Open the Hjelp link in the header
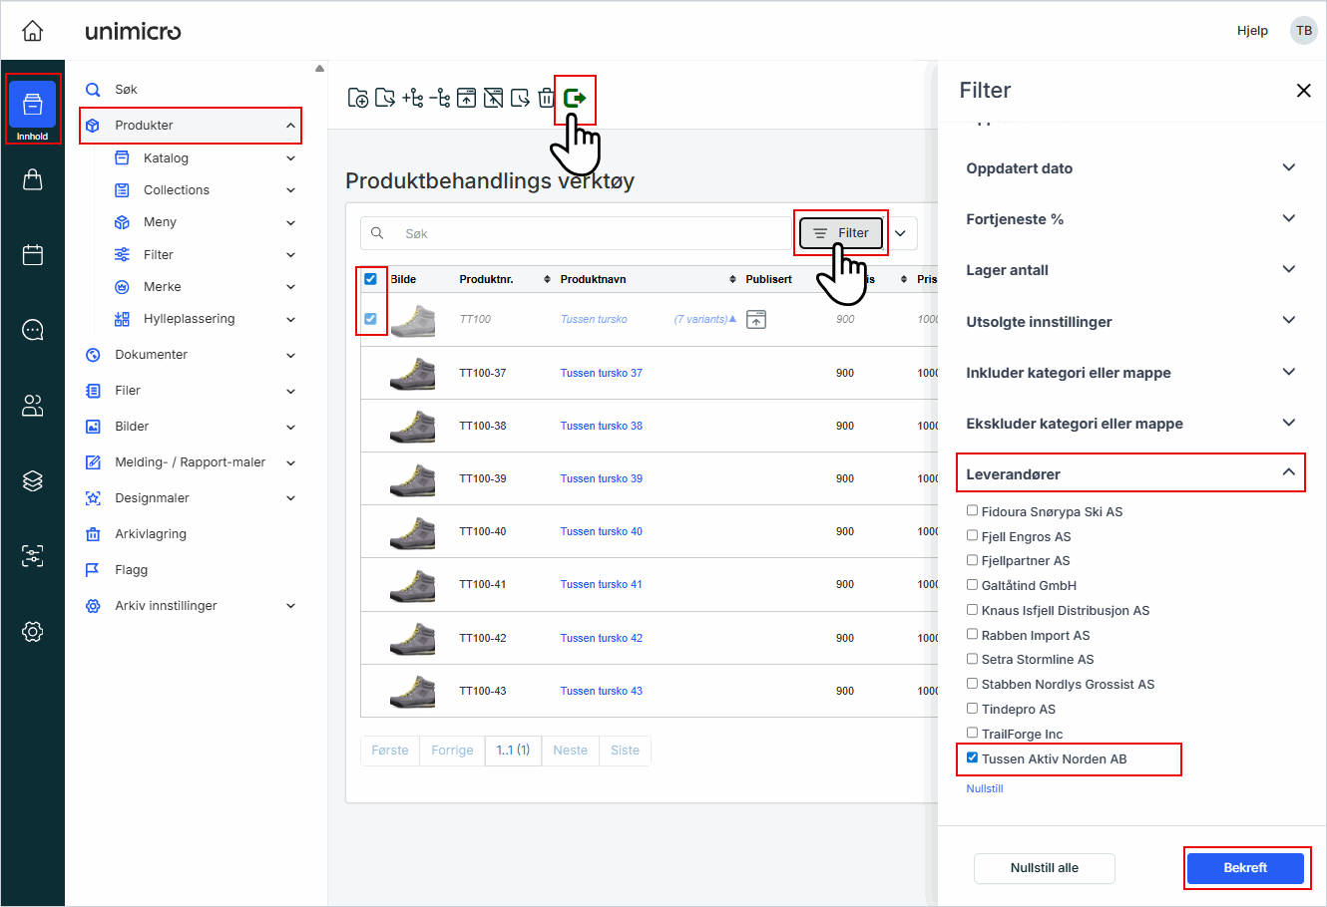 click(x=1252, y=31)
